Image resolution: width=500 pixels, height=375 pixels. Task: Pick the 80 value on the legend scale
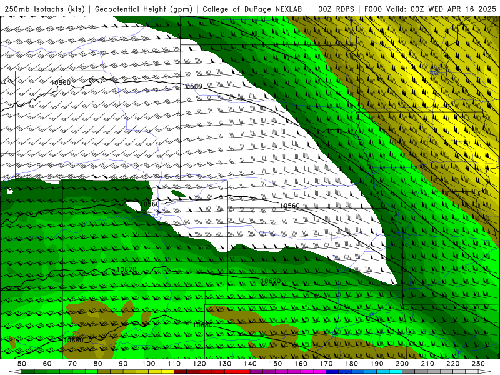(98, 364)
